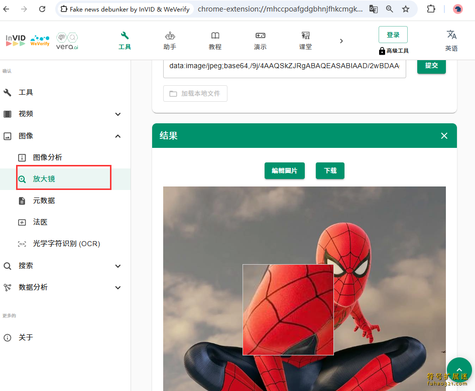Bookmark this page with the star icon
This screenshot has width=475, height=391.
point(406,9)
